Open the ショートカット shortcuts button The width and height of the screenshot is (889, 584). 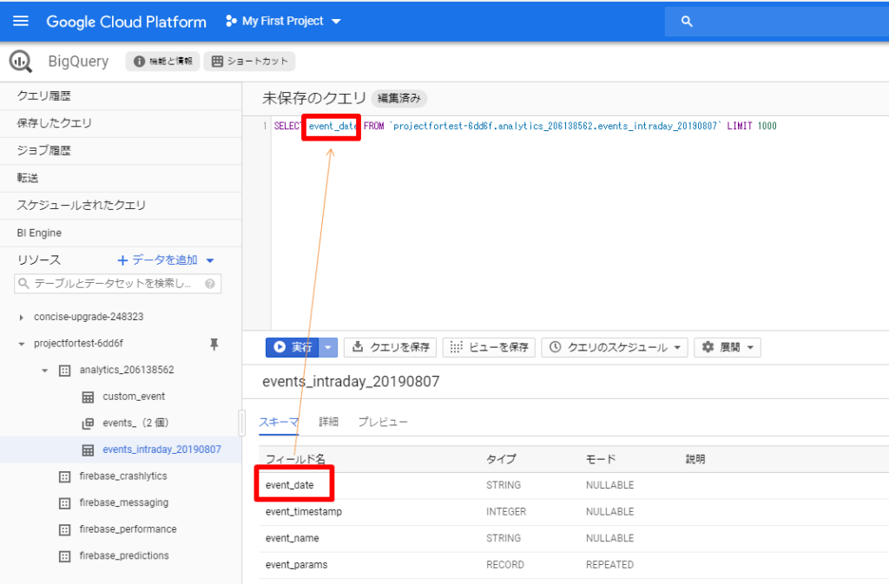tap(249, 61)
